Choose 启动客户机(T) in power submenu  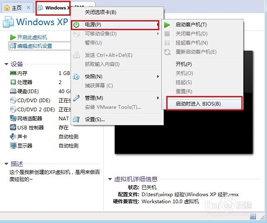203,25
